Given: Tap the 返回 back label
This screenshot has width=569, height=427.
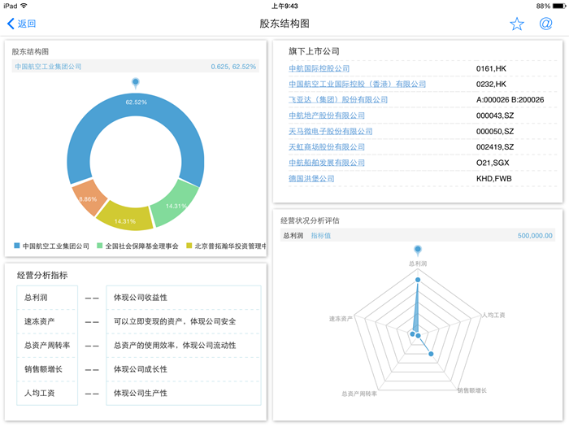Looking at the screenshot, I should [x=27, y=24].
